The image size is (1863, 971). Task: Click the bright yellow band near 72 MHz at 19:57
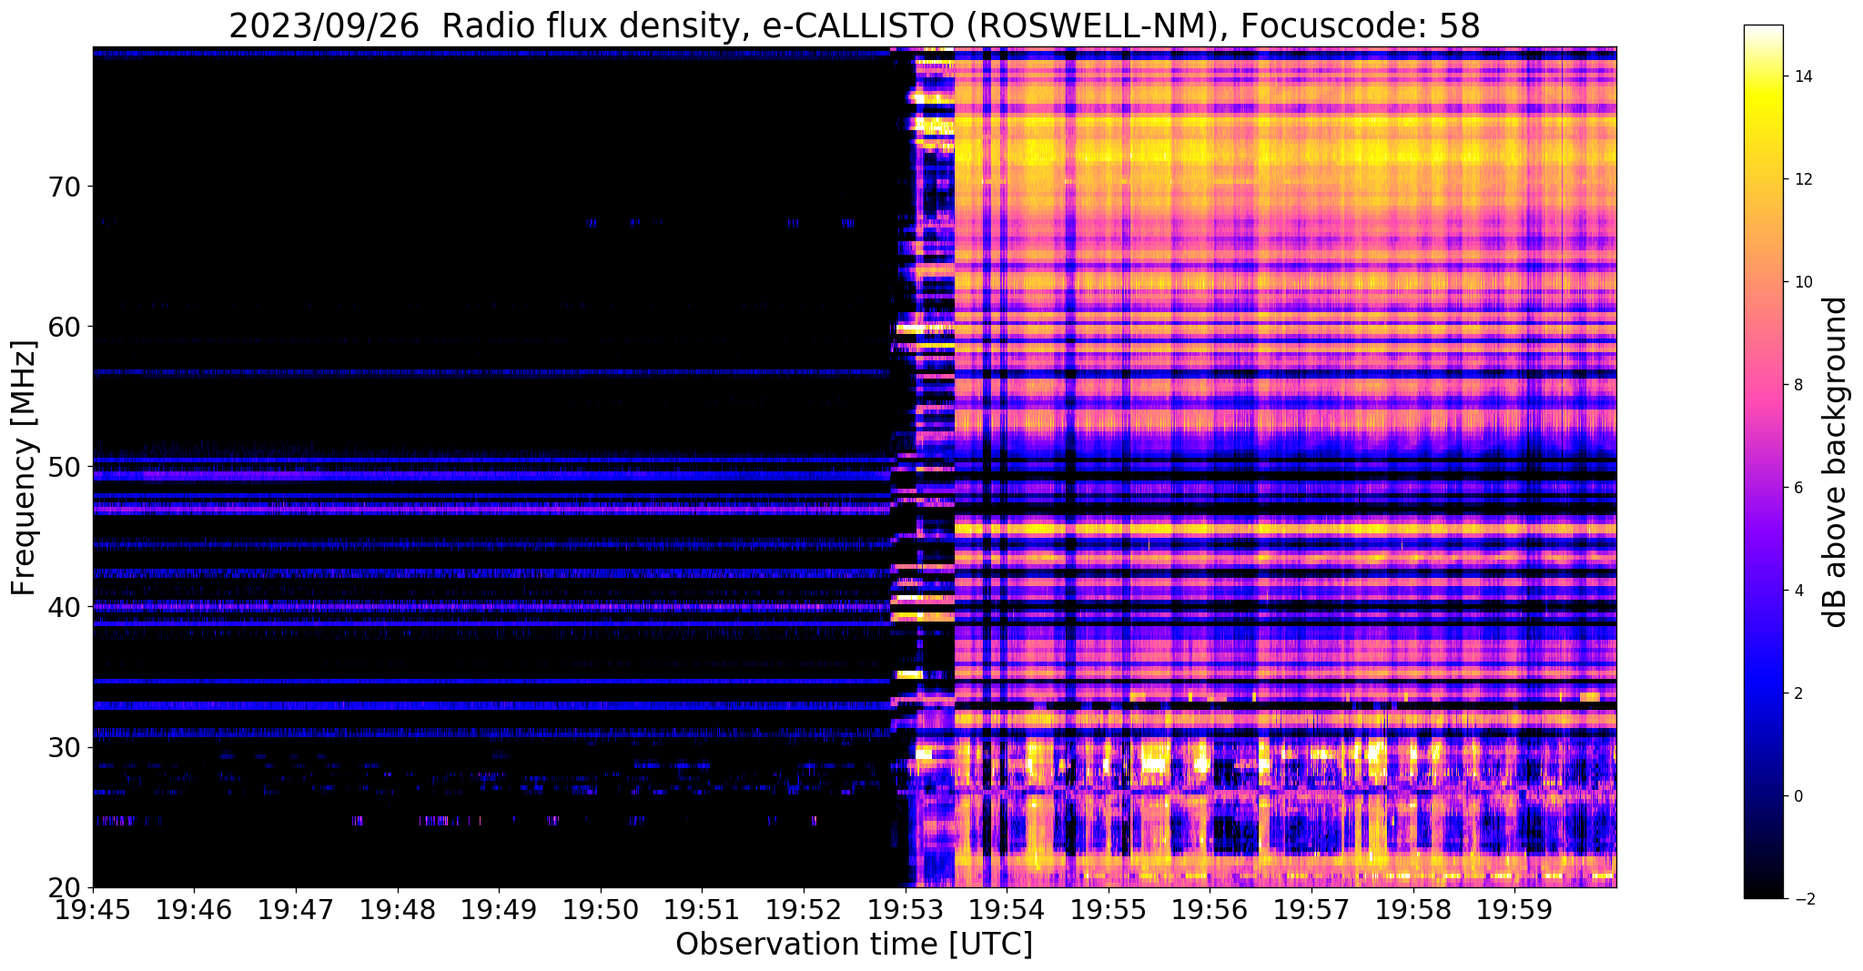click(x=1311, y=157)
